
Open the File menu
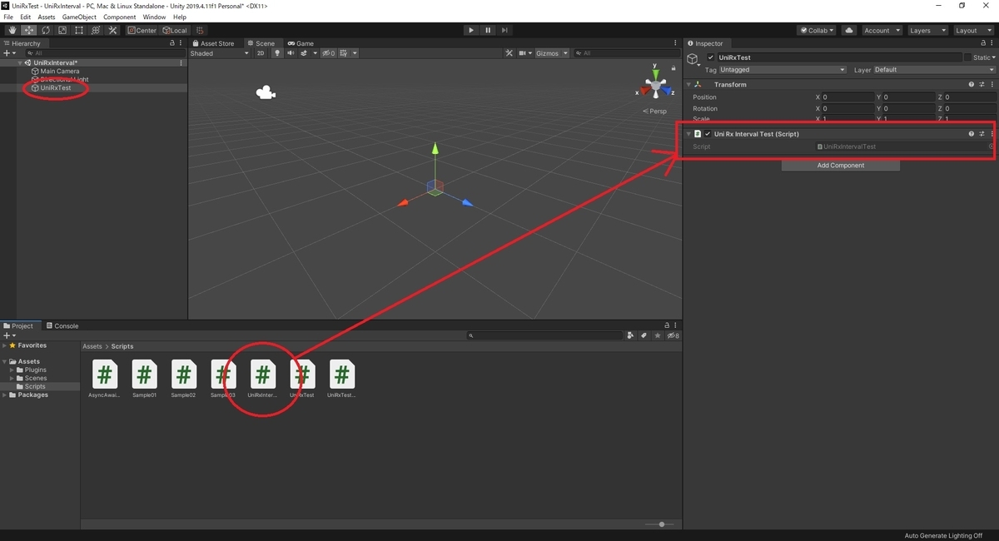pos(8,17)
